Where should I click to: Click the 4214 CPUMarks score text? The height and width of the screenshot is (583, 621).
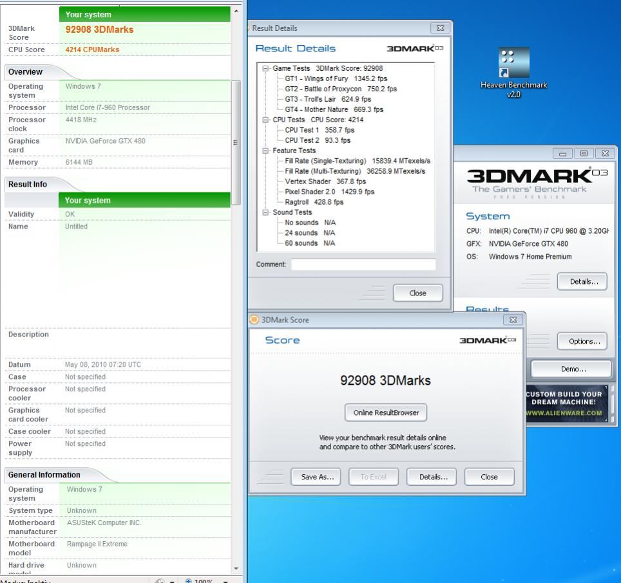point(92,50)
